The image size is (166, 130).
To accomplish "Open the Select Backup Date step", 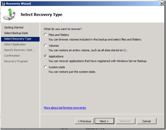I will (x=16, y=33).
